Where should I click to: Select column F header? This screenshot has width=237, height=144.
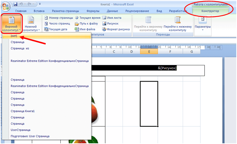pyautogui.click(x=170, y=52)
